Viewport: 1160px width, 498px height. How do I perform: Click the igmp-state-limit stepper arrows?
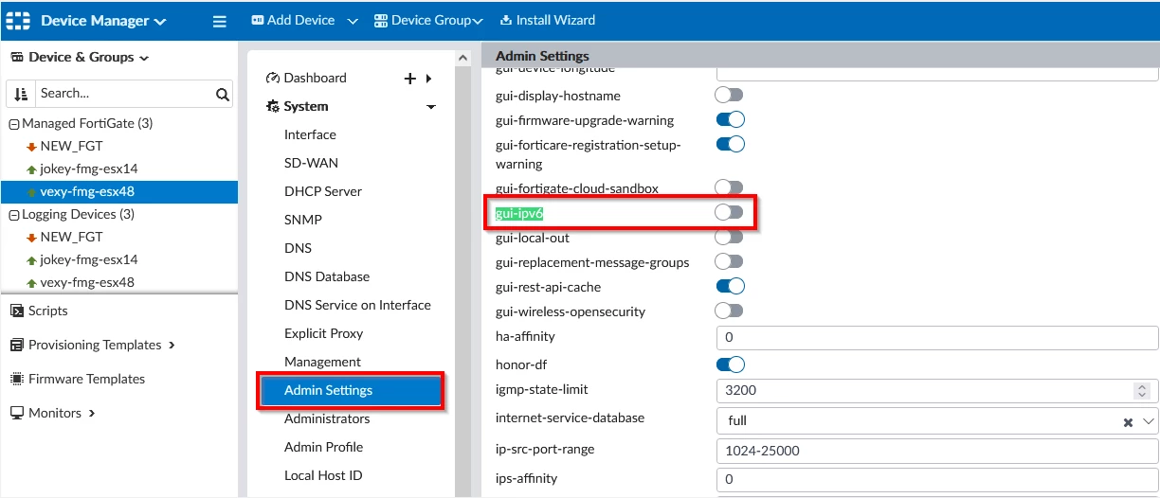tap(1142, 390)
